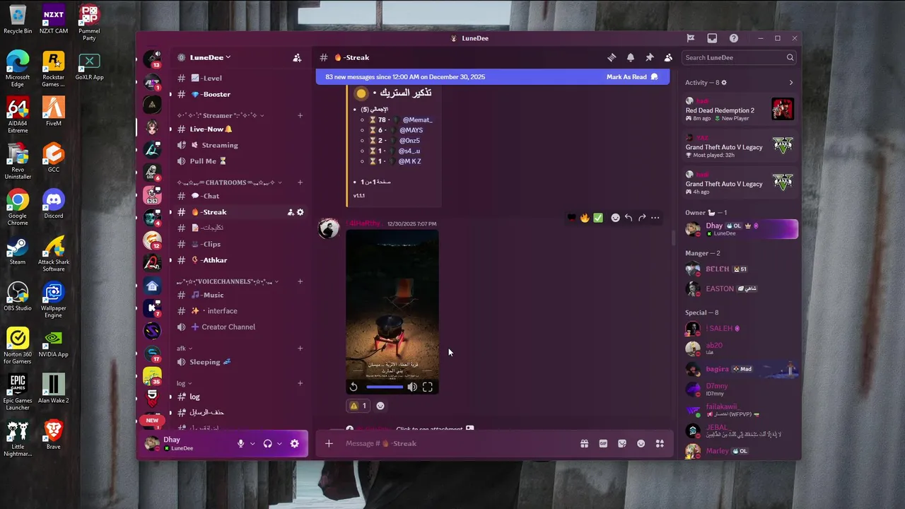This screenshot has width=905, height=509.
Task: Collapse the VOICECHANNELS category
Action: [x=227, y=281]
